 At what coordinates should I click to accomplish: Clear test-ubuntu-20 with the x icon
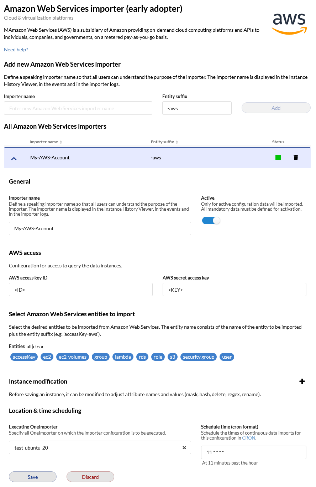coord(184,448)
